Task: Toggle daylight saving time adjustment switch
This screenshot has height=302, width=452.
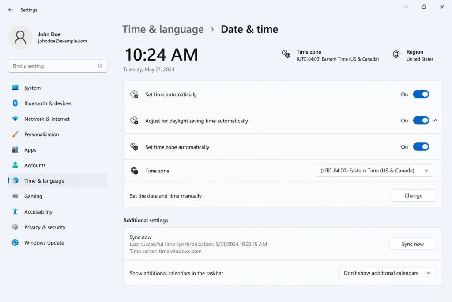Action: click(421, 120)
